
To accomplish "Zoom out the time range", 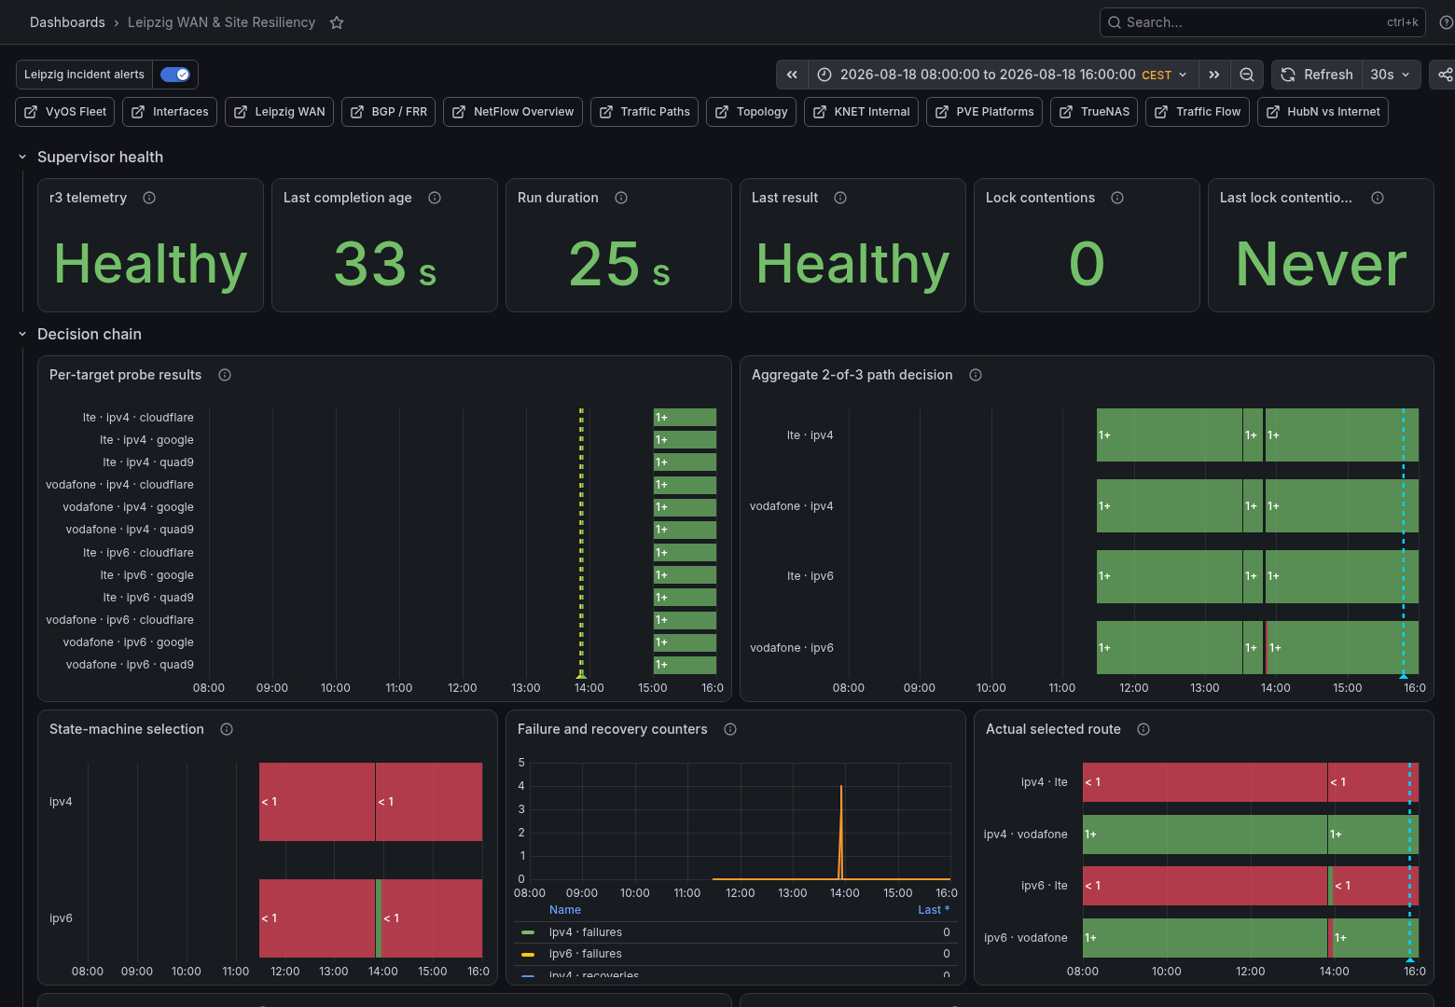I will tap(1247, 75).
